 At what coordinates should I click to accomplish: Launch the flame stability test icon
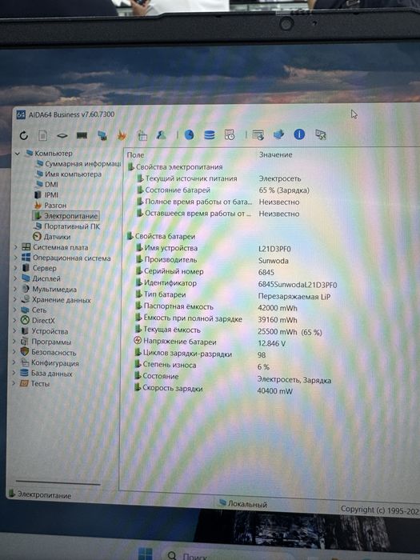pos(122,135)
